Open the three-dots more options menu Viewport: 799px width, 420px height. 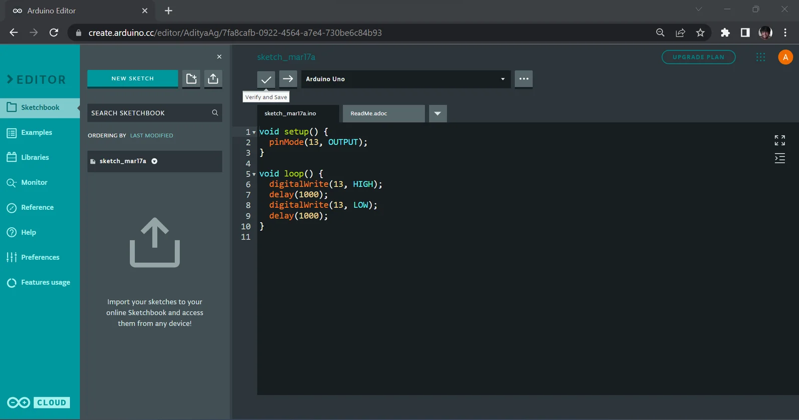pos(524,79)
